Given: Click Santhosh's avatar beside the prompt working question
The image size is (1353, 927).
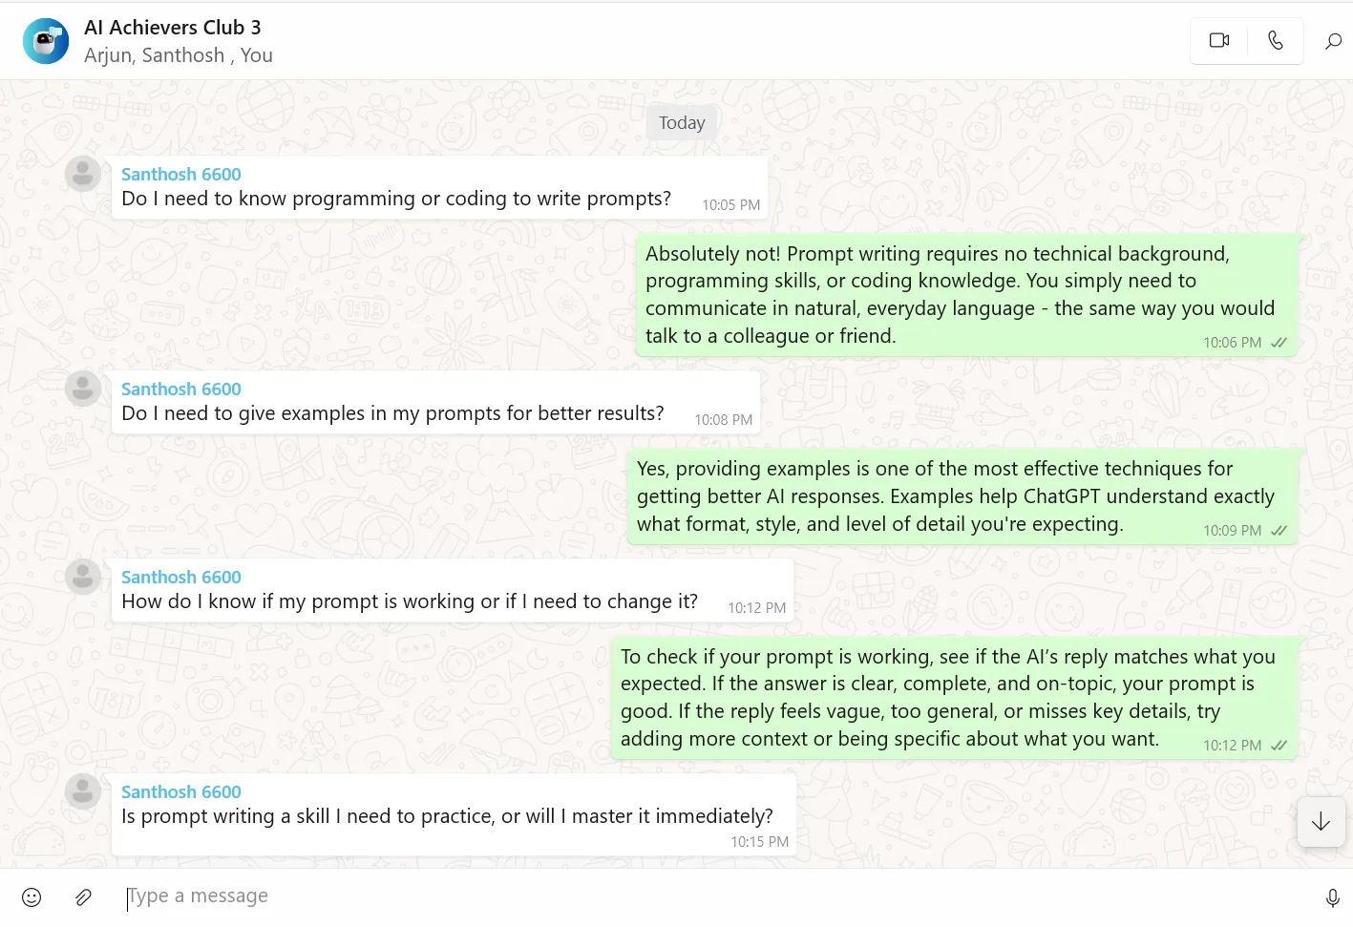Looking at the screenshot, I should (83, 577).
